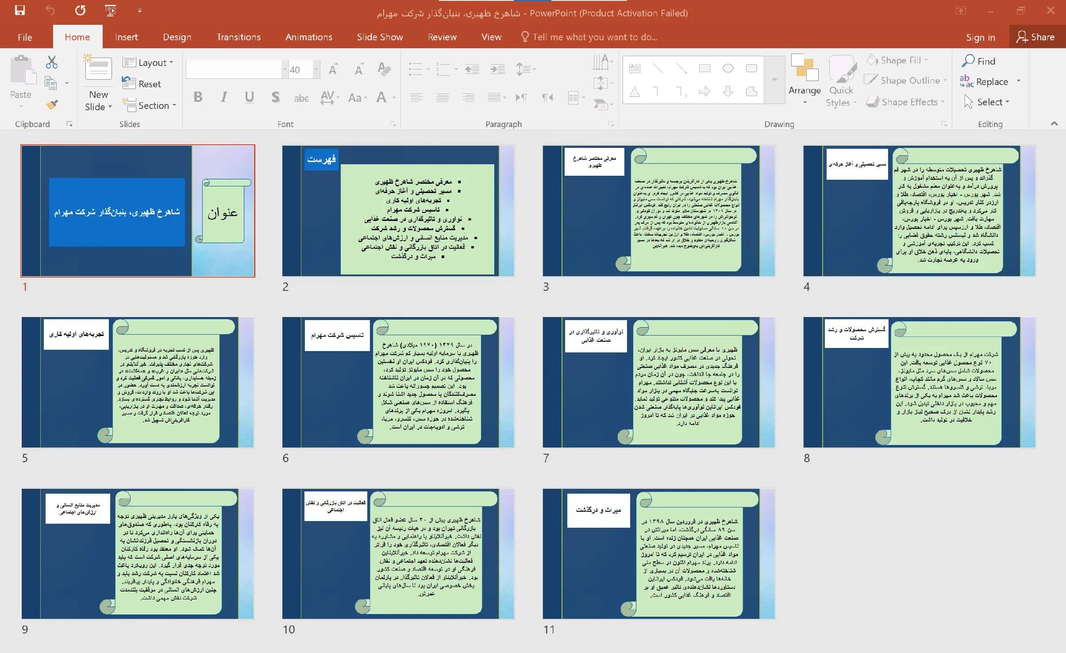Select slide 6 thumbnail

(398, 383)
